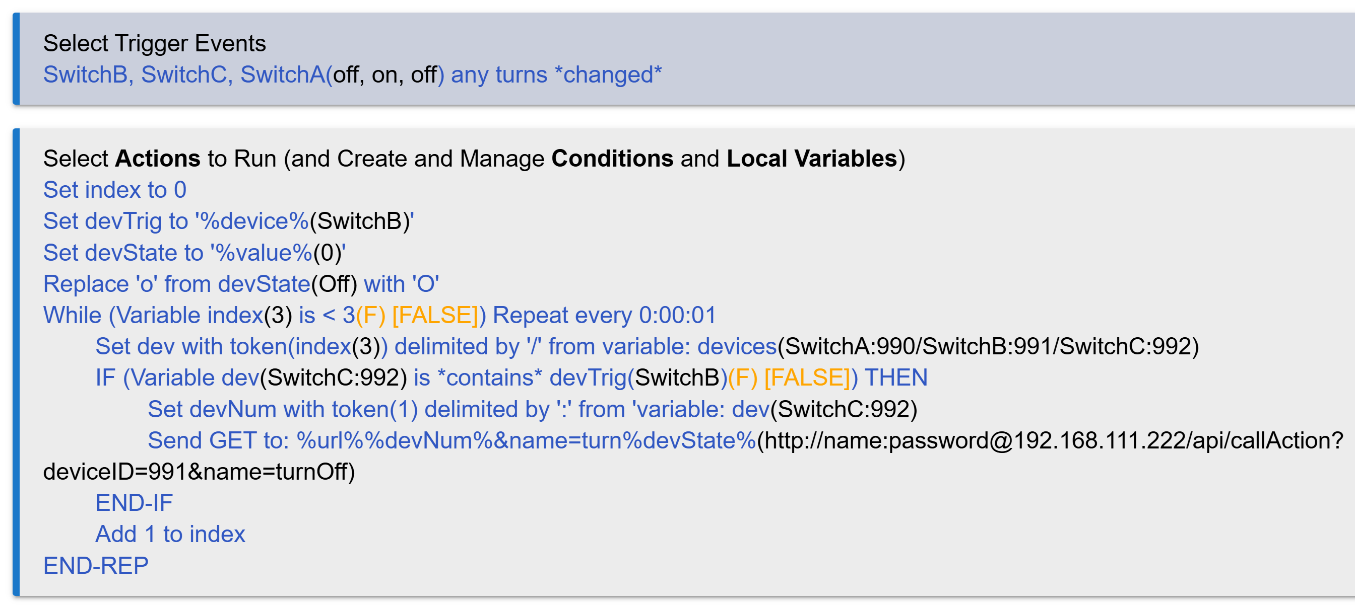Click the SwitchB, SwitchC, SwitchA trigger link
1355x605 pixels.
(x=184, y=74)
